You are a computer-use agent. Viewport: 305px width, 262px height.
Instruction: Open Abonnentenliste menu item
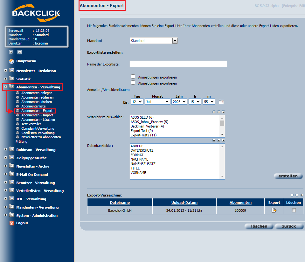tap(33, 106)
